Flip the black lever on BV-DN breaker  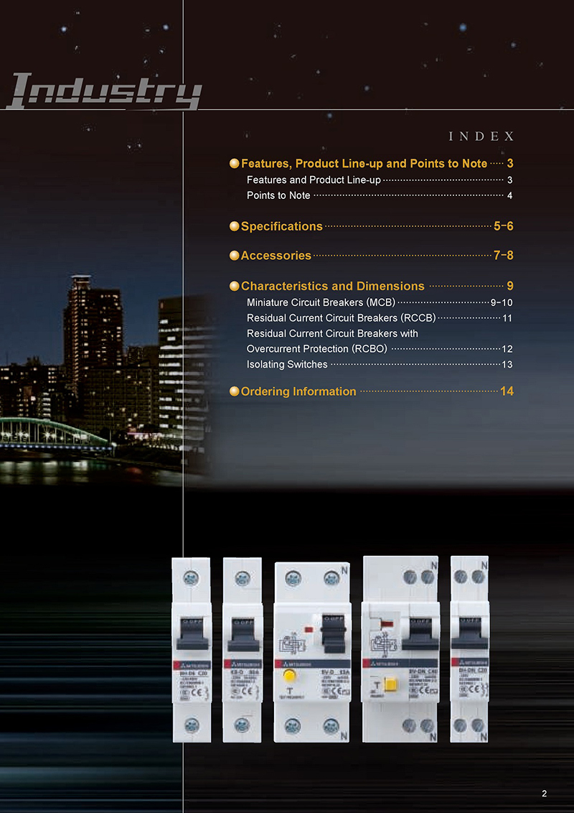click(419, 632)
